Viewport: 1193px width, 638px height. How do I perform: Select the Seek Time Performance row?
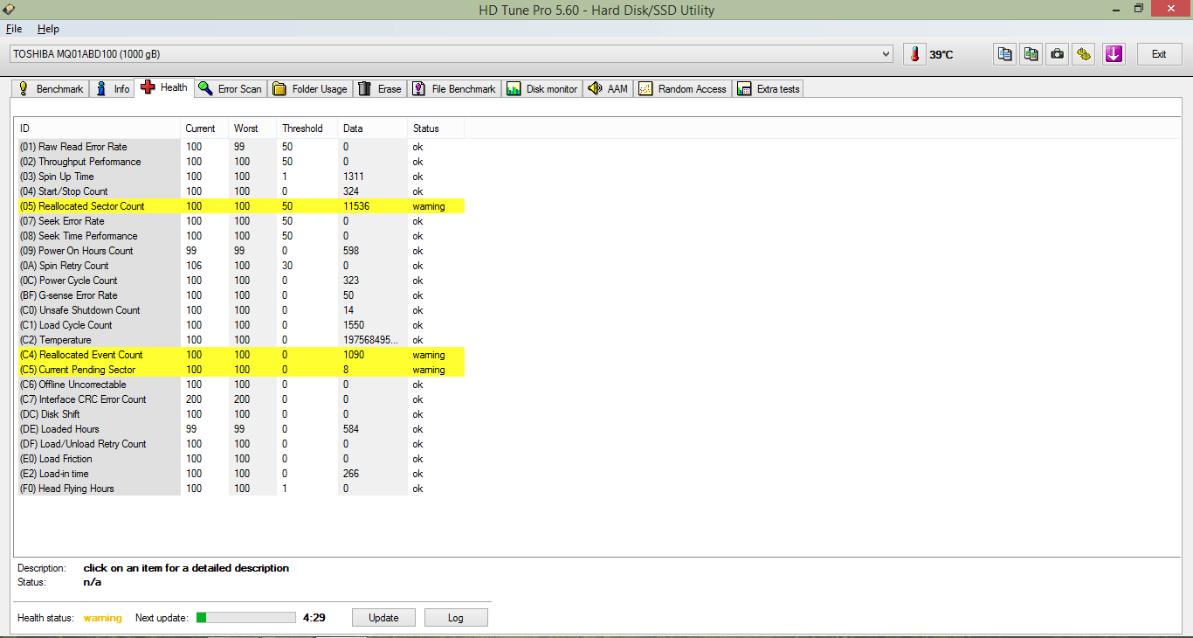pyautogui.click(x=241, y=236)
